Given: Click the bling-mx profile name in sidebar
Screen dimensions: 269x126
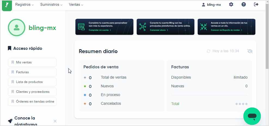Looking at the screenshot, I should [42, 27].
